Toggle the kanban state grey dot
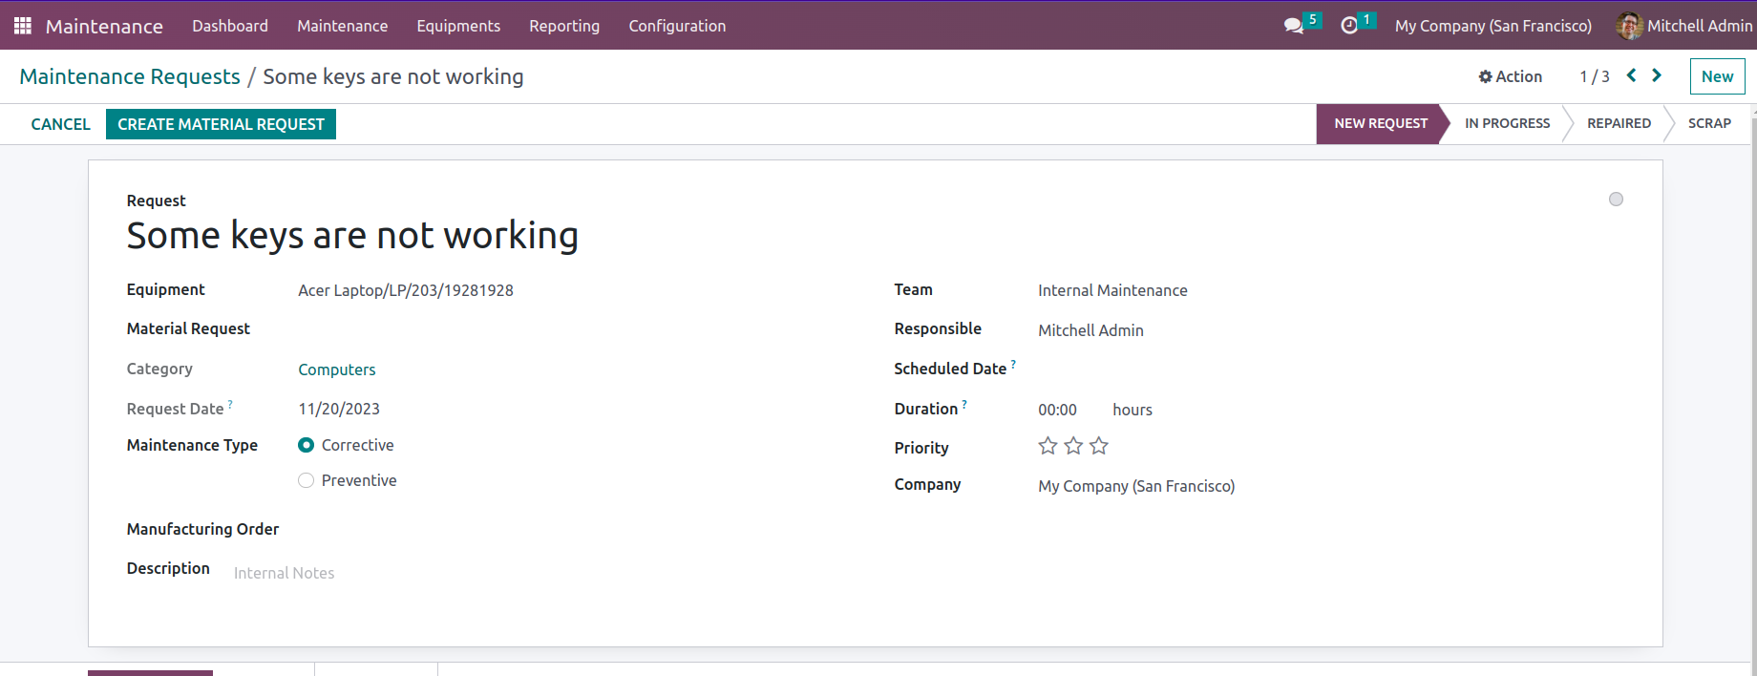 [x=1616, y=200]
